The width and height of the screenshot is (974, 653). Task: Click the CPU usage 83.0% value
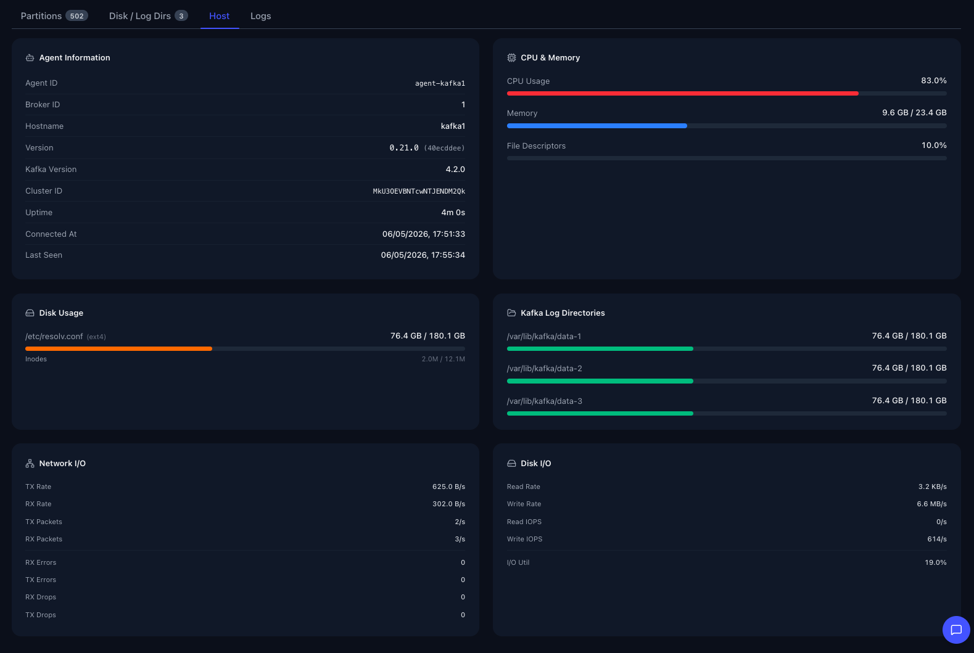pos(934,81)
